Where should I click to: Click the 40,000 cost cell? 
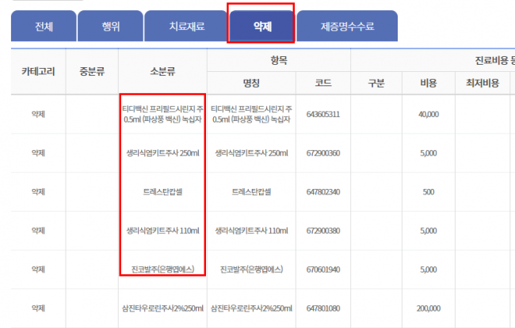[x=429, y=115]
